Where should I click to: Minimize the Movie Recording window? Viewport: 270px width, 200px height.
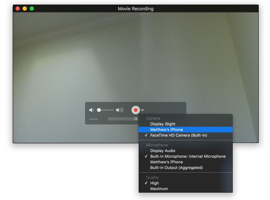pos(25,8)
